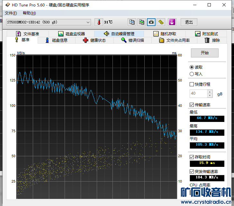Click the copy text to clipboard icon
This screenshot has width=234, height=206.
(131, 22)
